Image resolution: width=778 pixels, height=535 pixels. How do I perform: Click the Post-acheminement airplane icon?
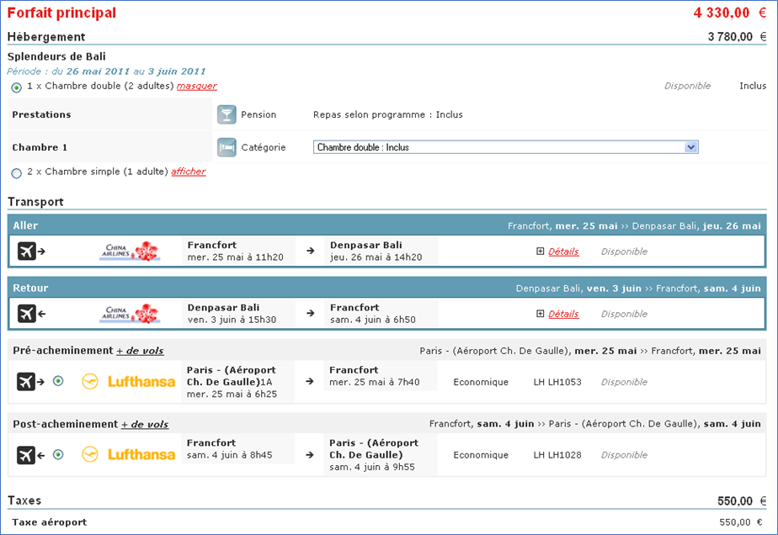(x=30, y=455)
